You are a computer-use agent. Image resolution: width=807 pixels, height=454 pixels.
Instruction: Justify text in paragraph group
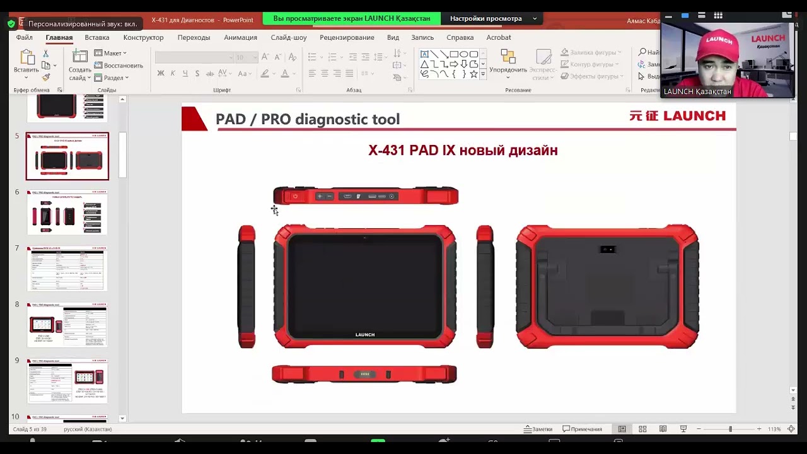[350, 74]
